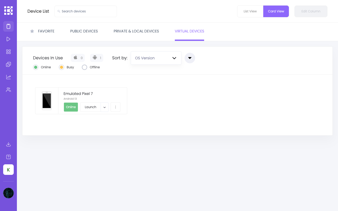Click the download icon in sidebar
338x211 pixels.
click(x=8, y=144)
